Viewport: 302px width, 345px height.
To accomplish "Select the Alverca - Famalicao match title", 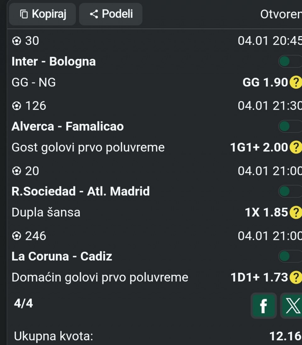I will [68, 127].
